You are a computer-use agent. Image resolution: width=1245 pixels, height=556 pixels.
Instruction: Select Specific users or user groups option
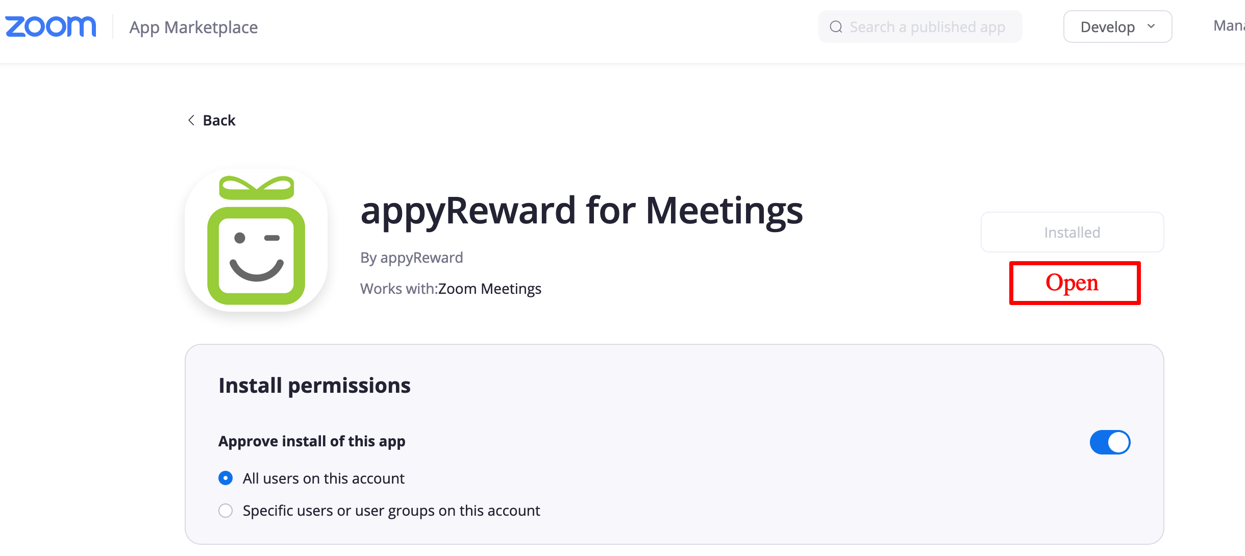226,511
